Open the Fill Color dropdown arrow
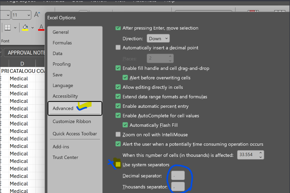This screenshot has width=290, height=193. click(33, 28)
